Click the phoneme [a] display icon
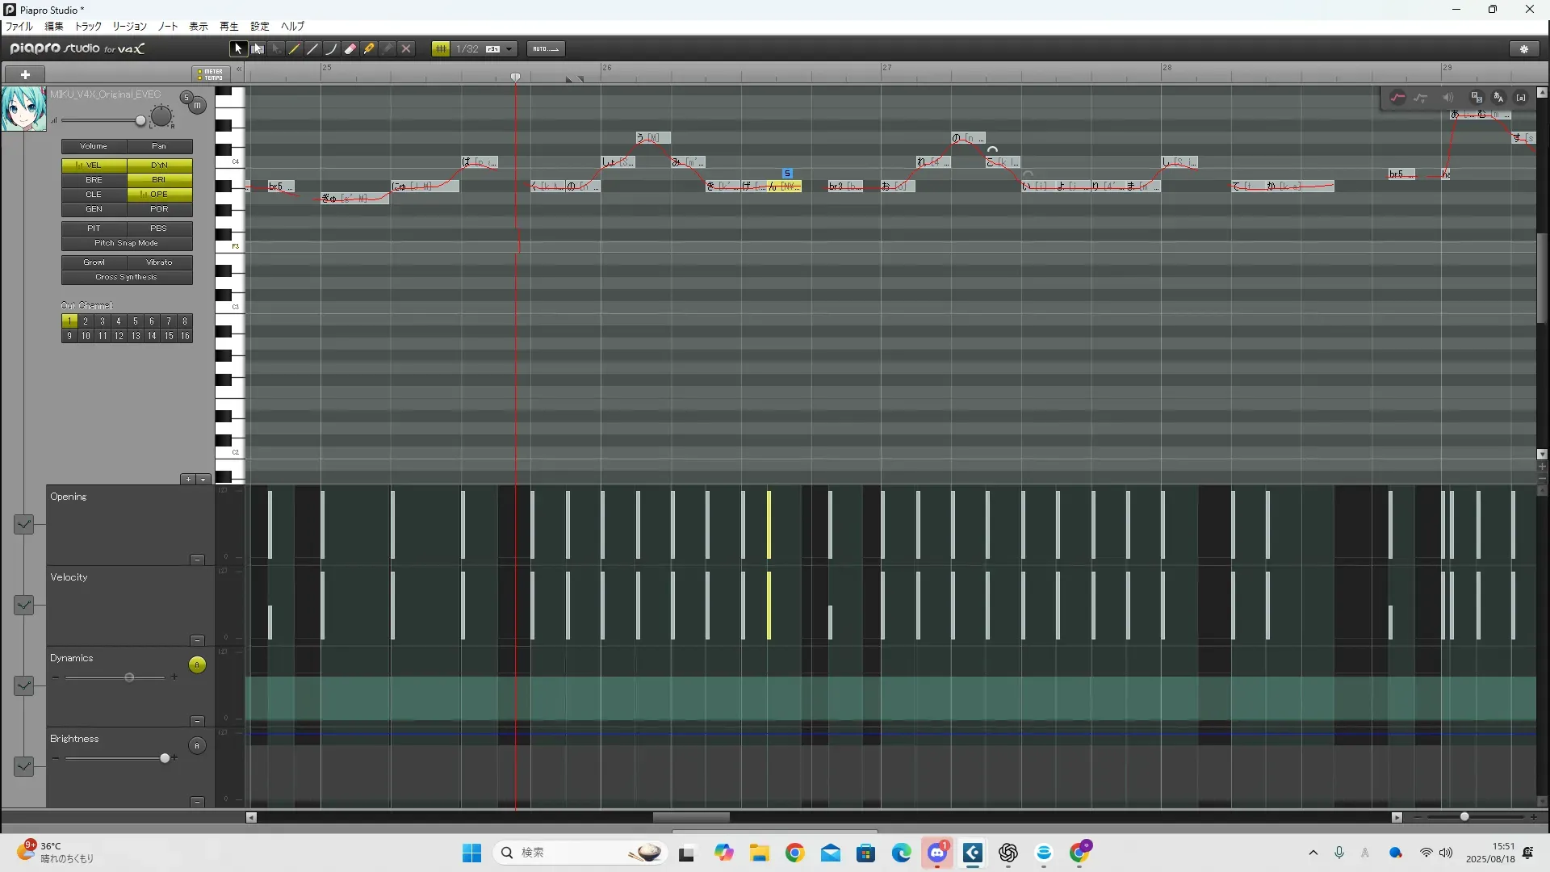This screenshot has height=872, width=1550. [x=1521, y=98]
